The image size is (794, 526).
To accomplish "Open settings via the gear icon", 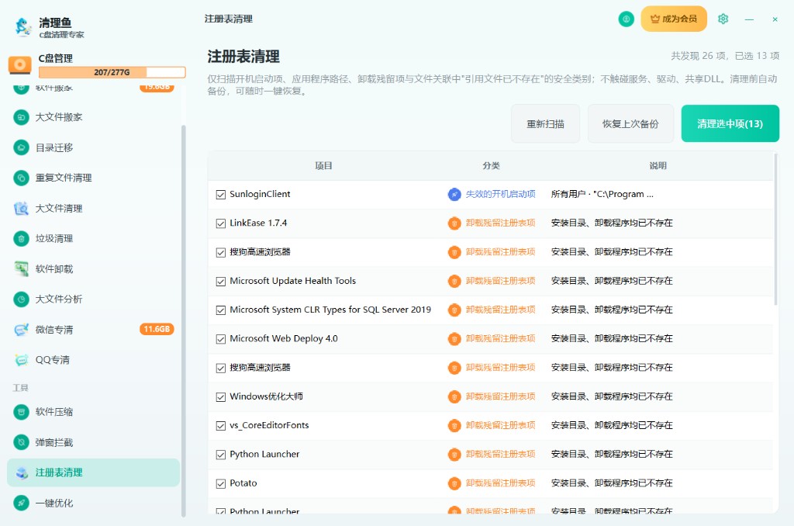I will coord(723,19).
